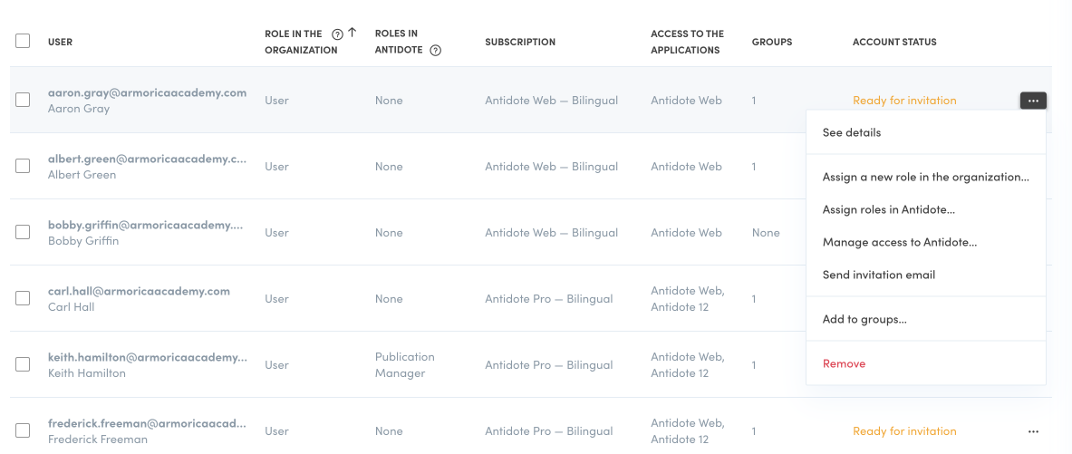Click Frederick Freeman's Ready for invitation status

904,431
